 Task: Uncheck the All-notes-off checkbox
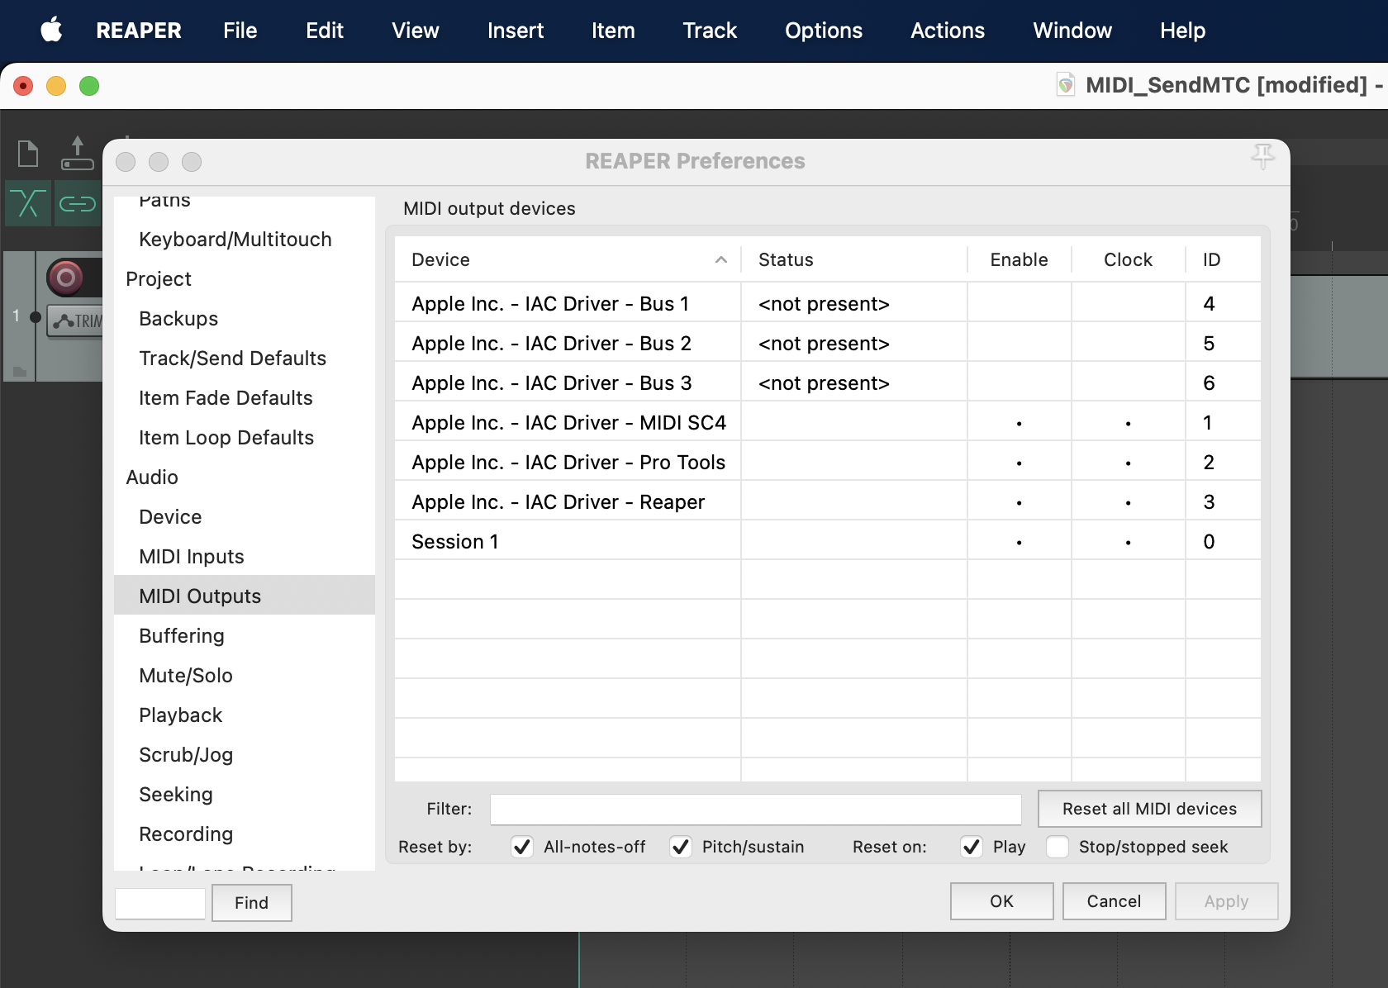point(521,847)
